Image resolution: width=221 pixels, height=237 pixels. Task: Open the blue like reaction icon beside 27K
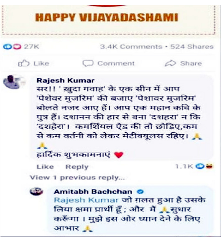coord(7,47)
